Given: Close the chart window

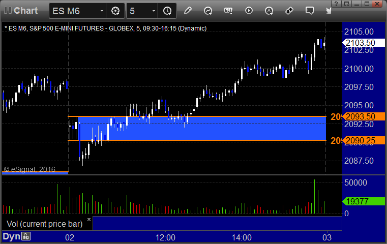Looking at the screenshot, I should click(377, 4).
